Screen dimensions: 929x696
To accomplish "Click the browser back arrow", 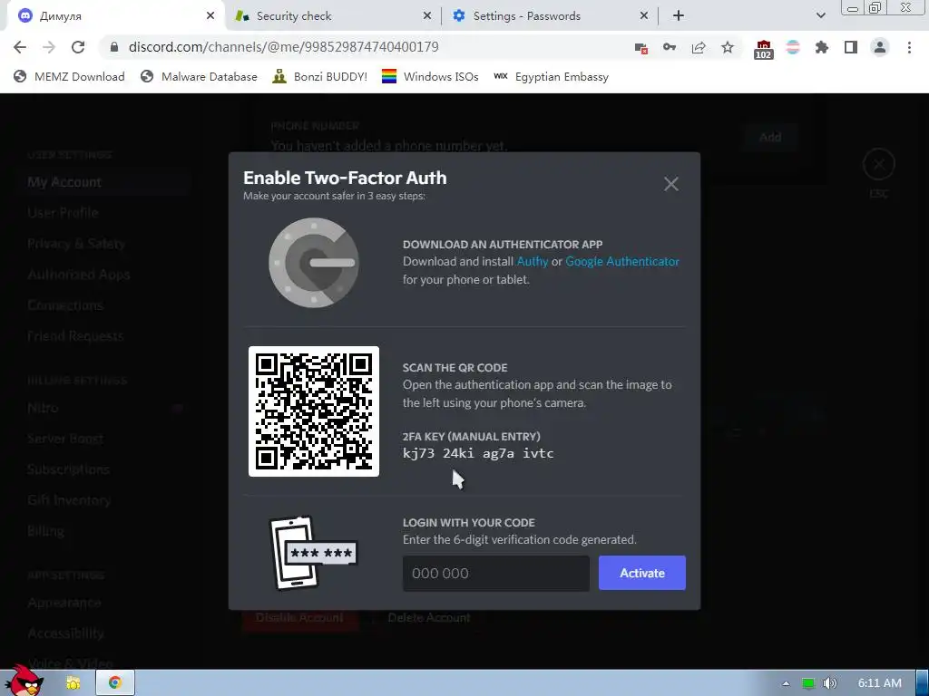I will (20, 47).
